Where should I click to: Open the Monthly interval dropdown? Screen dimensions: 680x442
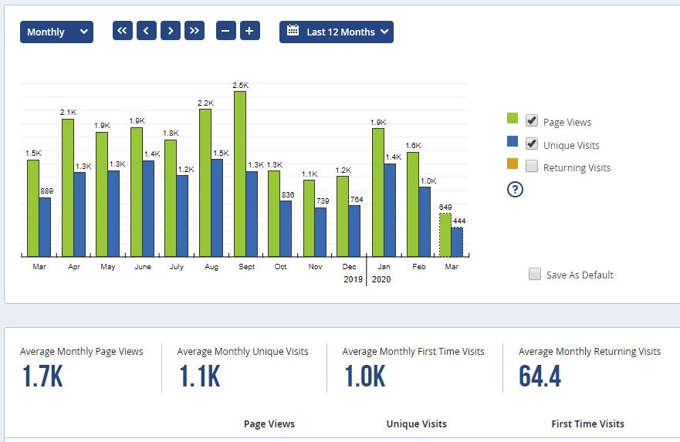coord(56,32)
